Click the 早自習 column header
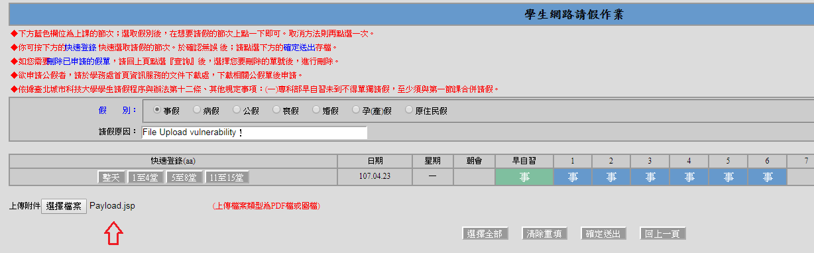This screenshot has width=814, height=253. click(524, 161)
